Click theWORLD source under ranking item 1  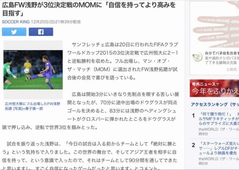coord(219,131)
